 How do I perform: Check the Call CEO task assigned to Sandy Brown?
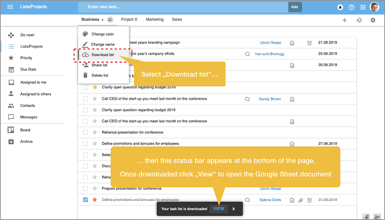click(x=86, y=99)
